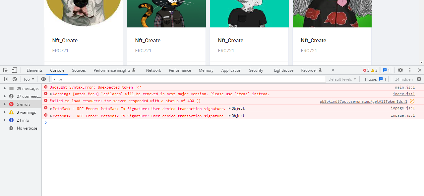Image resolution: width=424 pixels, height=196 pixels.
Task: Open the NFT card image of the black cat
Action: (x=166, y=14)
